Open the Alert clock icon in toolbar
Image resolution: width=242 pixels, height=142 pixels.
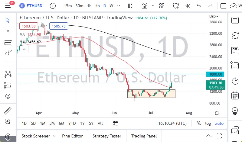pos(176,6)
